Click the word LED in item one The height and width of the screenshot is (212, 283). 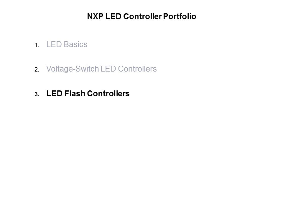[54, 45]
